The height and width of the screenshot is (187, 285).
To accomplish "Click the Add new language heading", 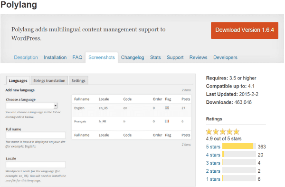I will point(20,90).
